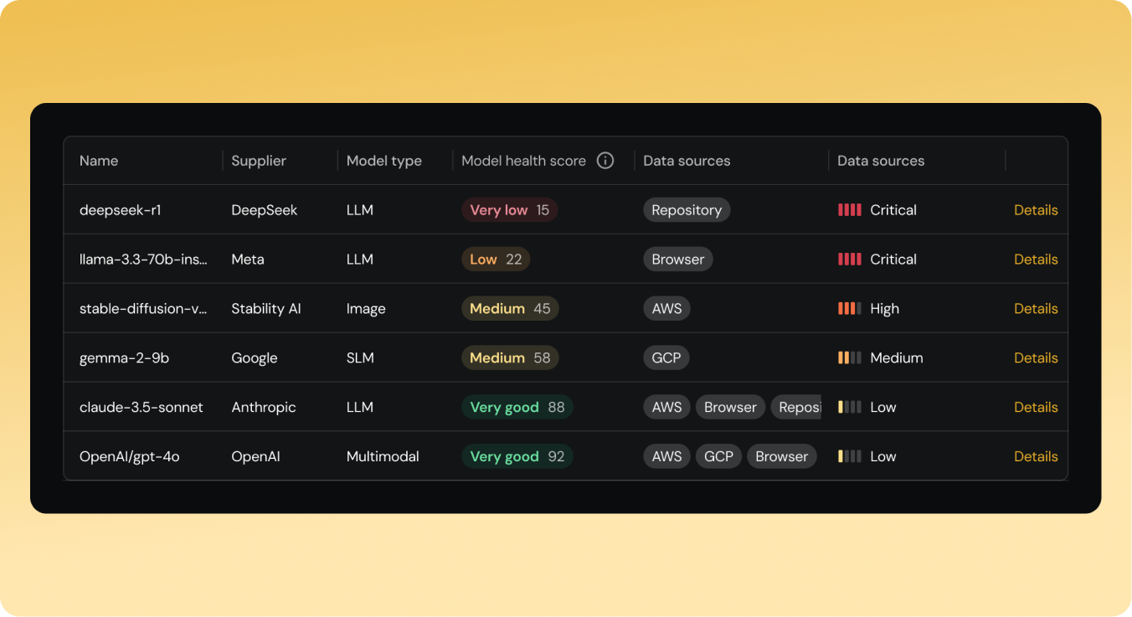1132x617 pixels.
Task: Click the Data sources header next to Model health score
Action: [x=687, y=161]
